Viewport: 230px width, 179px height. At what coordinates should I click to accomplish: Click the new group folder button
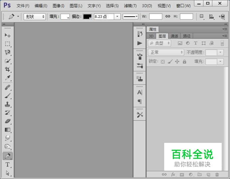click(199, 174)
